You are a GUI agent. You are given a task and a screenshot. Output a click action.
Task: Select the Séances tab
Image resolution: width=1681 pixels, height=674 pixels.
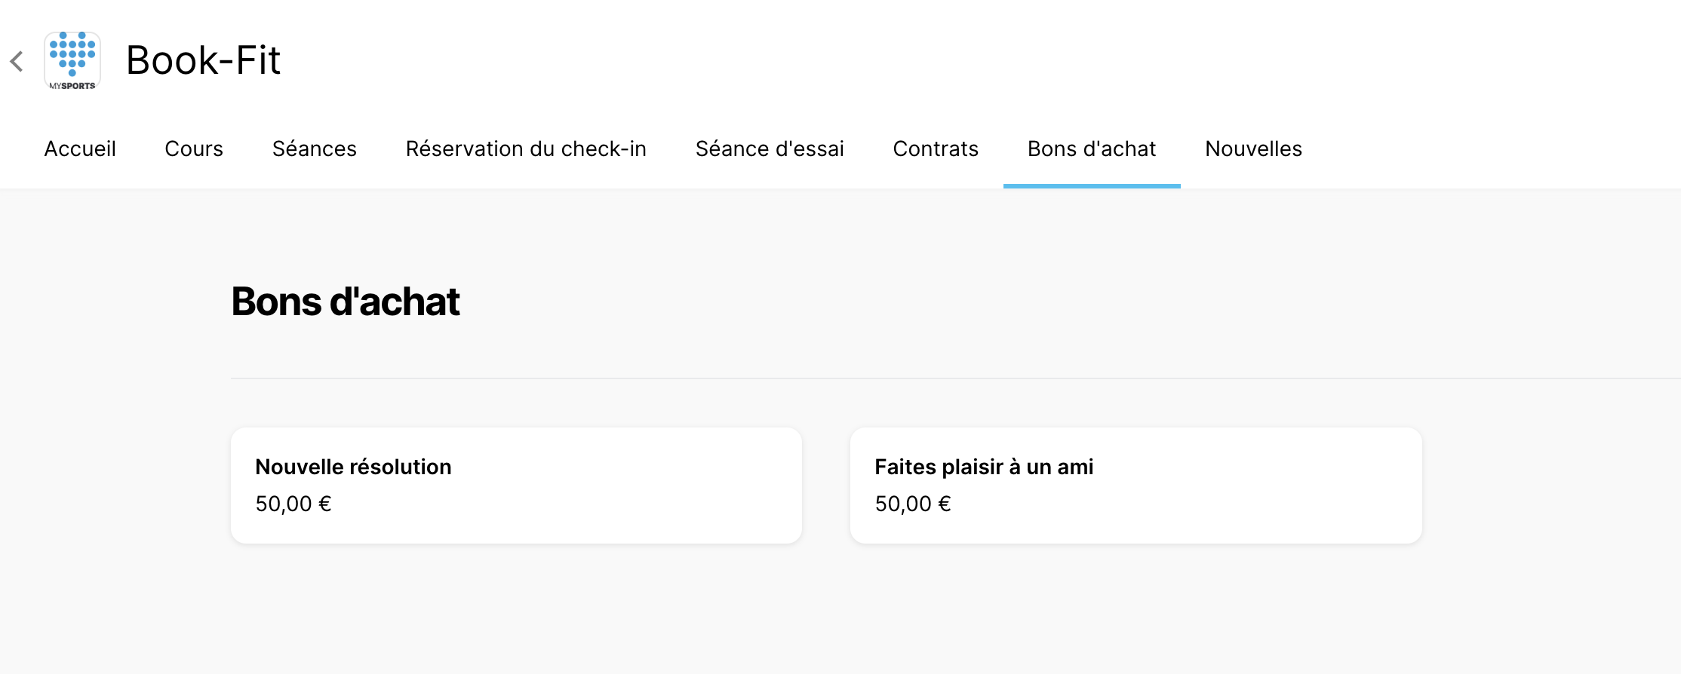click(315, 149)
